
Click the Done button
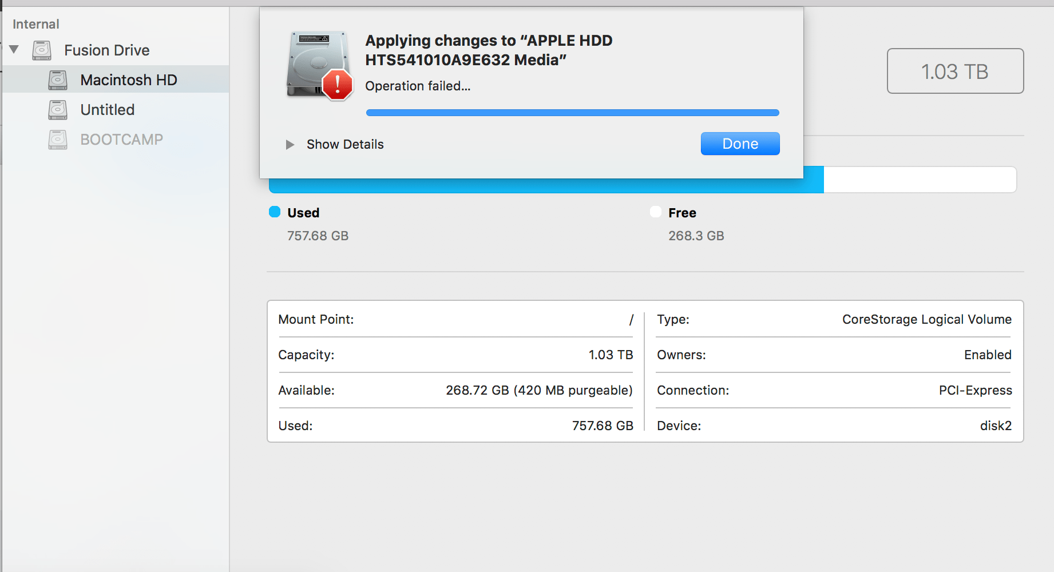click(739, 144)
